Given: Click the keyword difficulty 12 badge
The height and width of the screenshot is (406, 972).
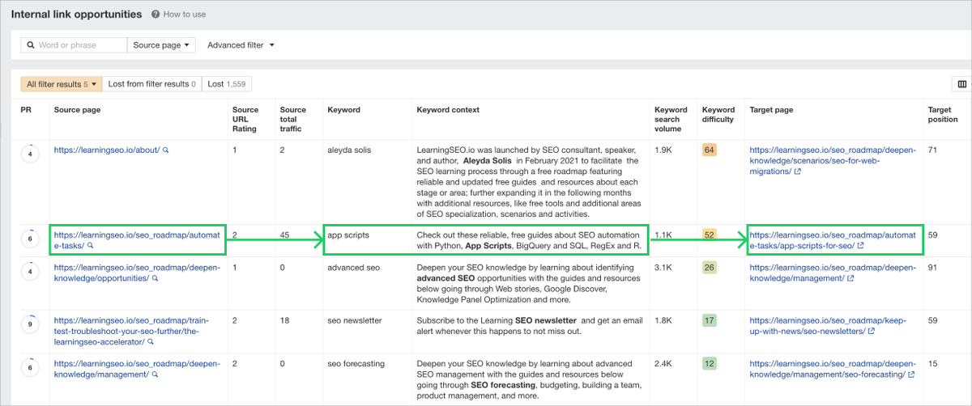Looking at the screenshot, I should pyautogui.click(x=710, y=364).
